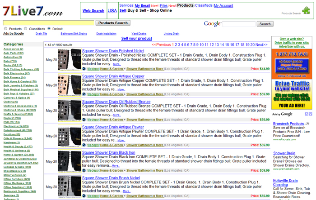Viewport: 316px width, 200px height.
Task: Select the Products radio button
Action: tap(5, 29)
